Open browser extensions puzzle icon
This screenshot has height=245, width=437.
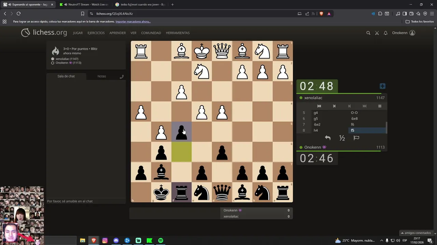click(380, 14)
